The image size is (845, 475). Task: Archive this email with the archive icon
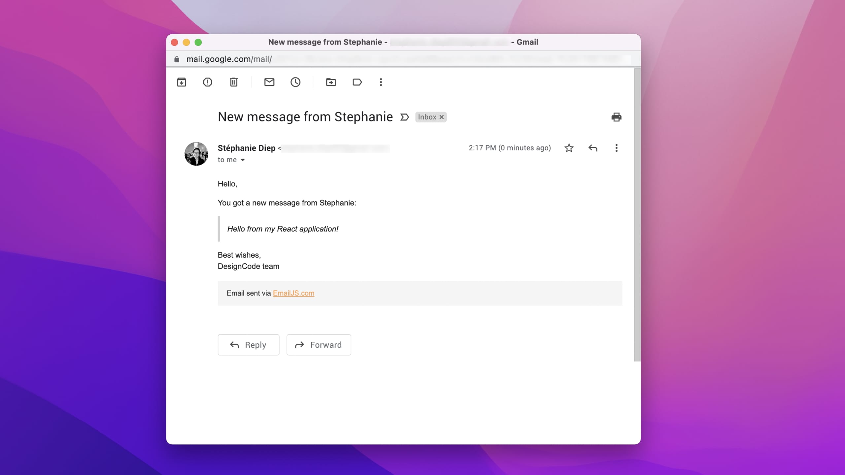coord(182,82)
